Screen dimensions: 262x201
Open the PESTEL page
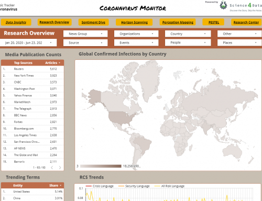click(213, 22)
